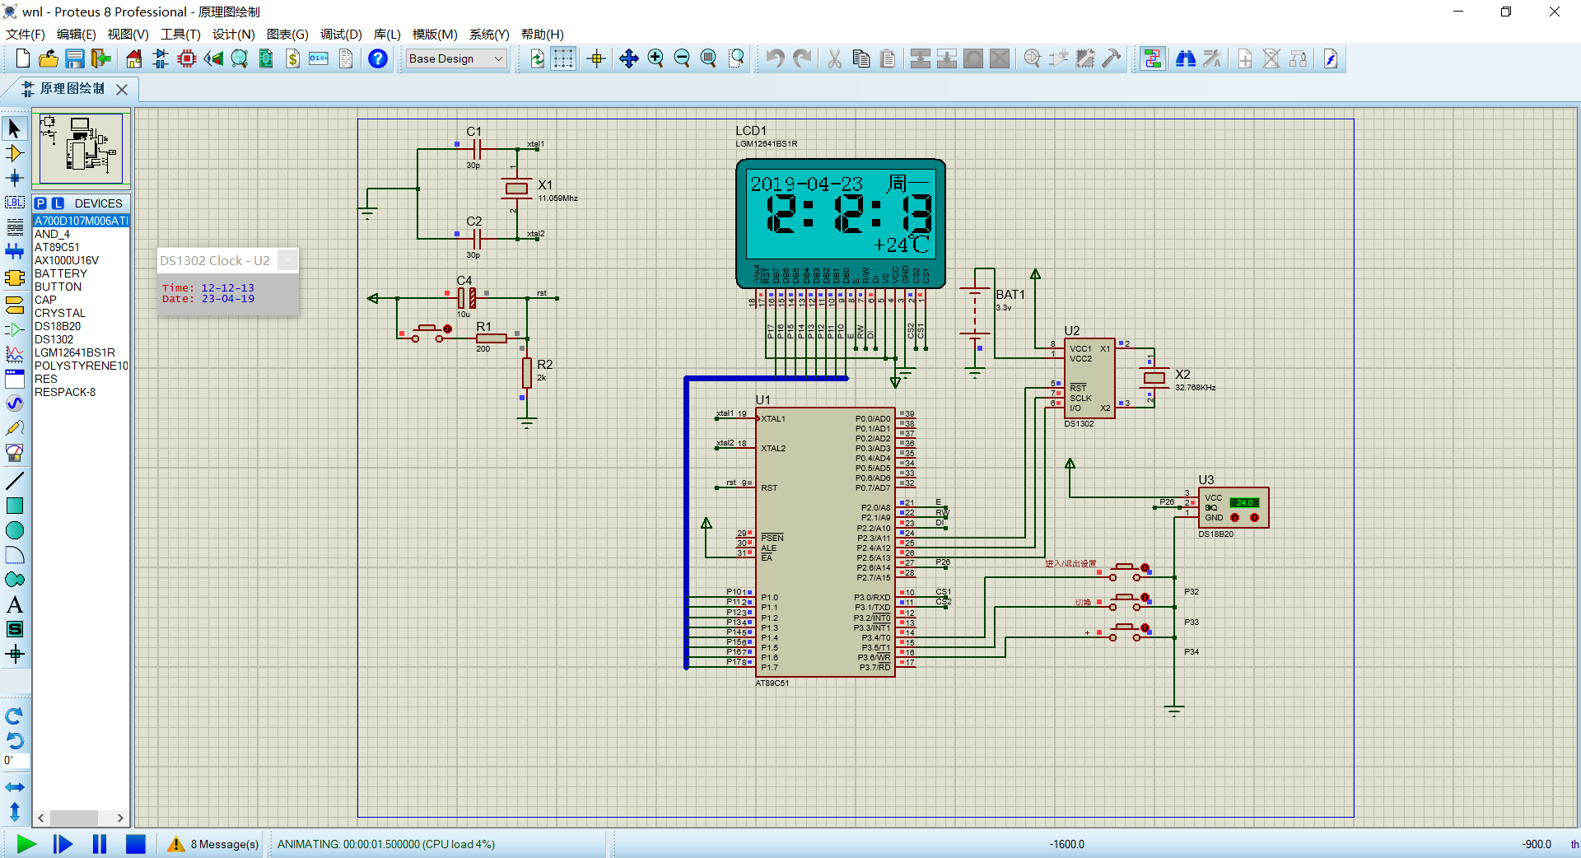Stop the running simulation

coord(136,844)
